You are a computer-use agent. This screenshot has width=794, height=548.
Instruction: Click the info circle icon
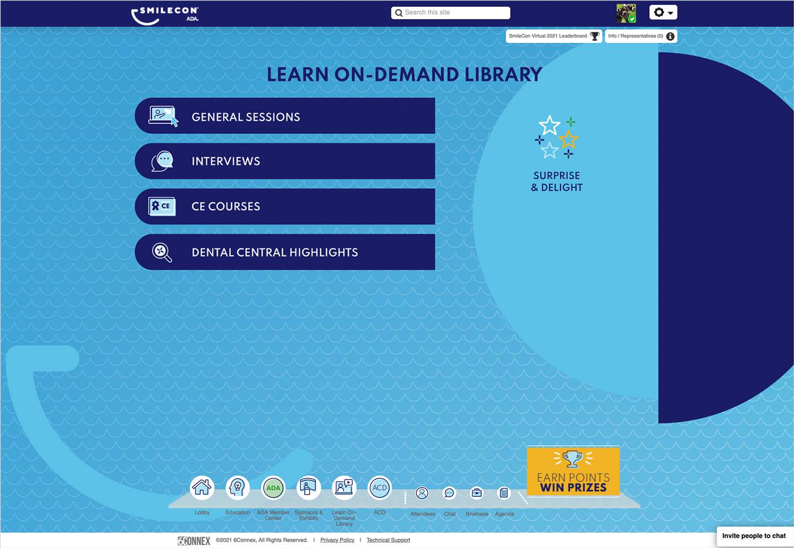tap(670, 36)
